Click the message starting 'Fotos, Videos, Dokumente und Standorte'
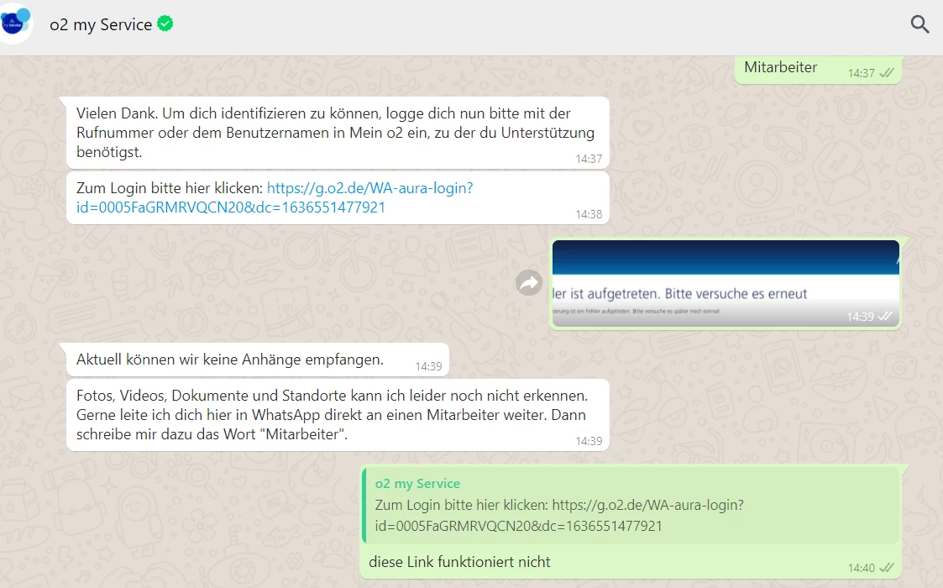 pyautogui.click(x=338, y=415)
